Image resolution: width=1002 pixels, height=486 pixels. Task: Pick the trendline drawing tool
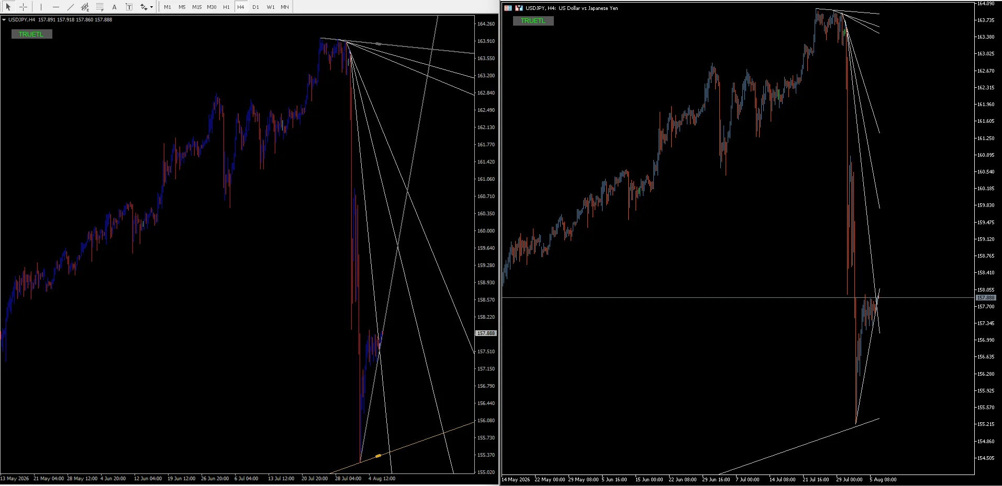coord(70,7)
